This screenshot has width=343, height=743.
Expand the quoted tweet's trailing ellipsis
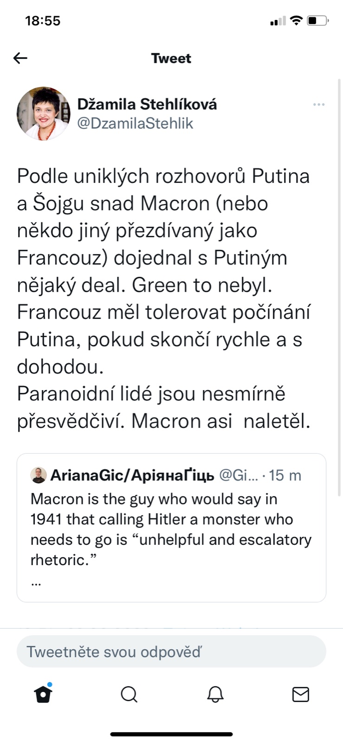tap(36, 583)
